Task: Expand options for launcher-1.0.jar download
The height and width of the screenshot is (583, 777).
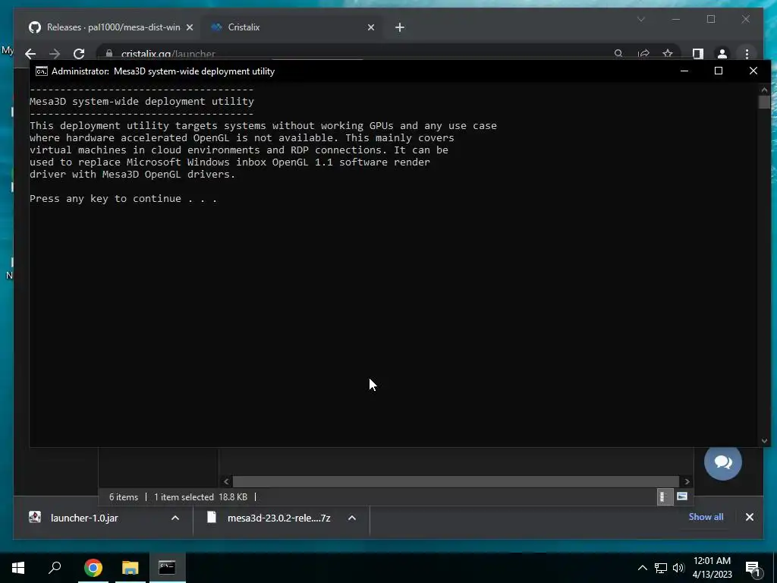Action: [x=175, y=518]
